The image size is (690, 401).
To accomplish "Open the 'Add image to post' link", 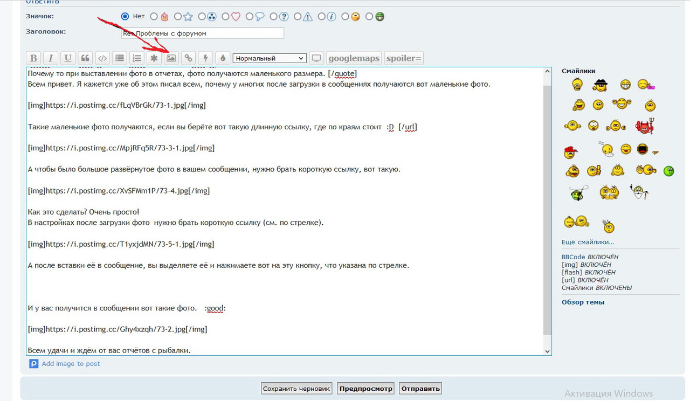I will click(x=71, y=364).
